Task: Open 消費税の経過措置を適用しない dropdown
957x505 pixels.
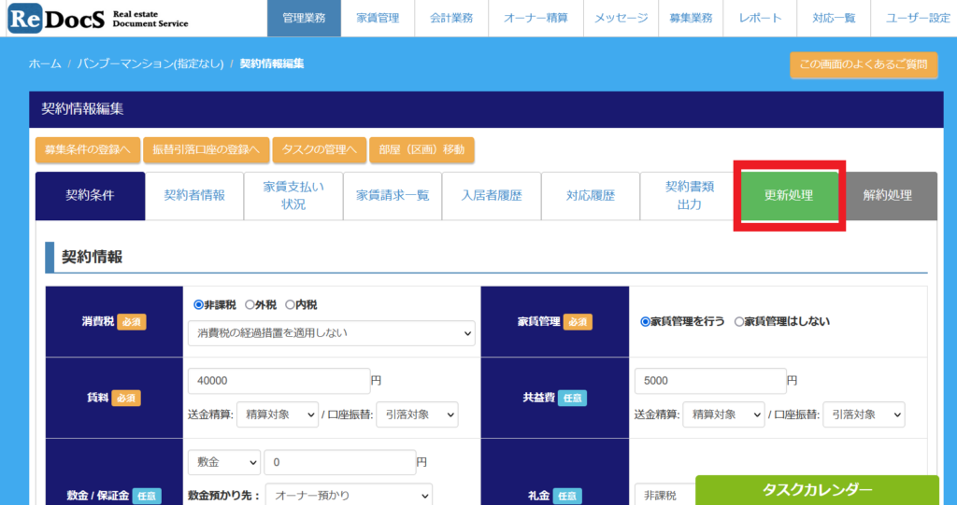Action: (x=332, y=333)
